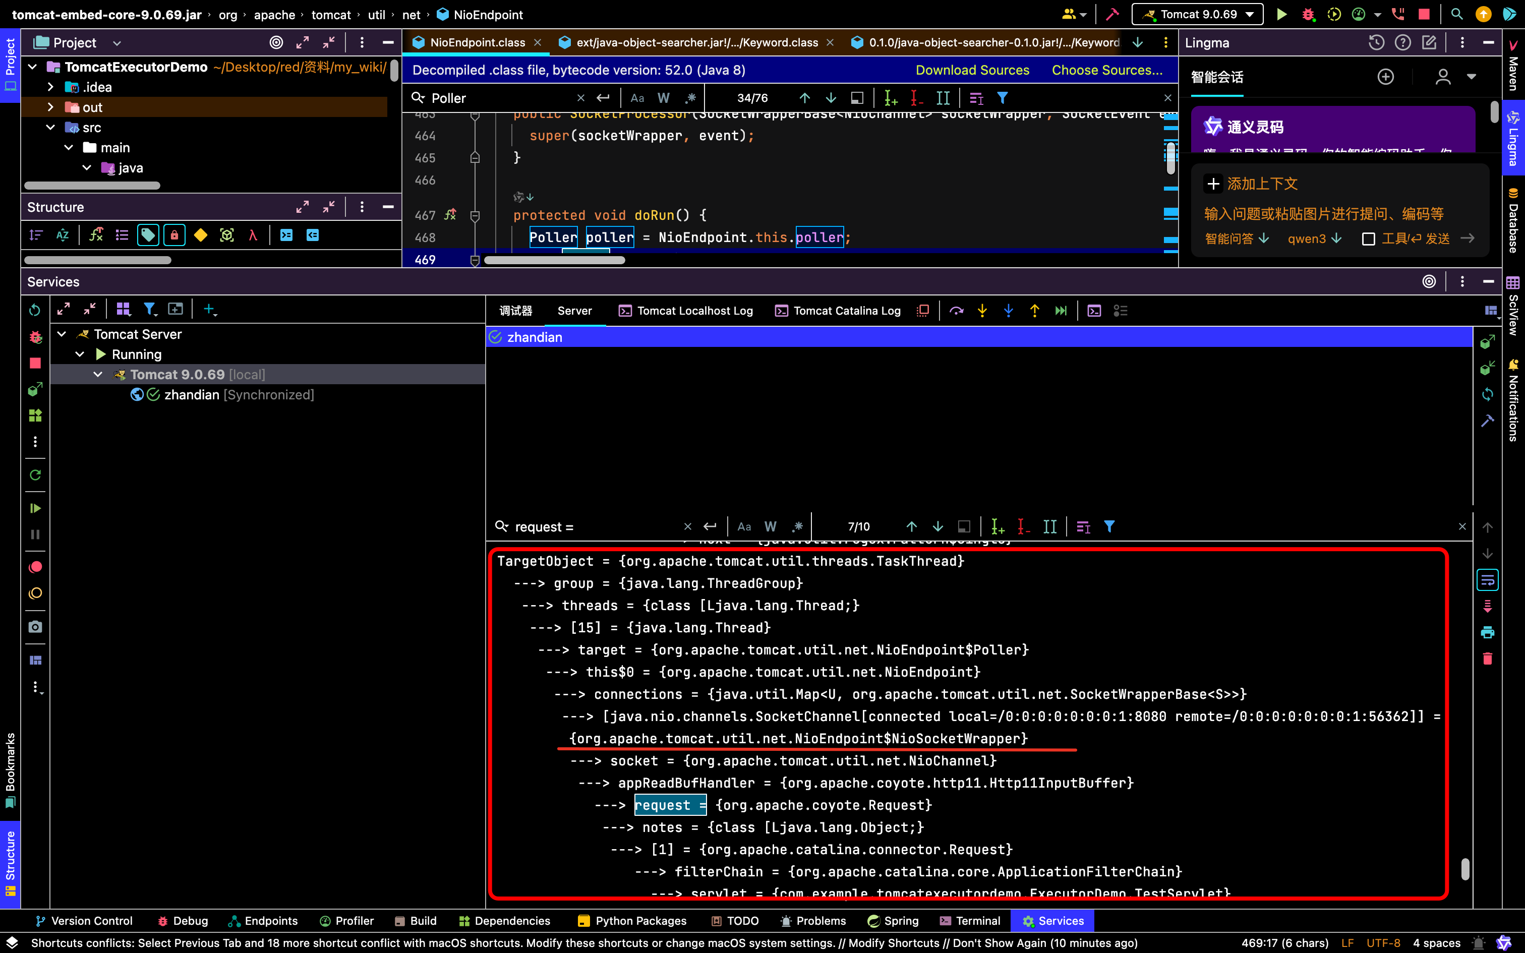
Task: Click 添加上下文 add context button
Action: [x=1251, y=184]
